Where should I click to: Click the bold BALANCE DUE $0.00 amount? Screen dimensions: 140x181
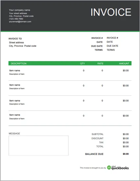(126, 154)
